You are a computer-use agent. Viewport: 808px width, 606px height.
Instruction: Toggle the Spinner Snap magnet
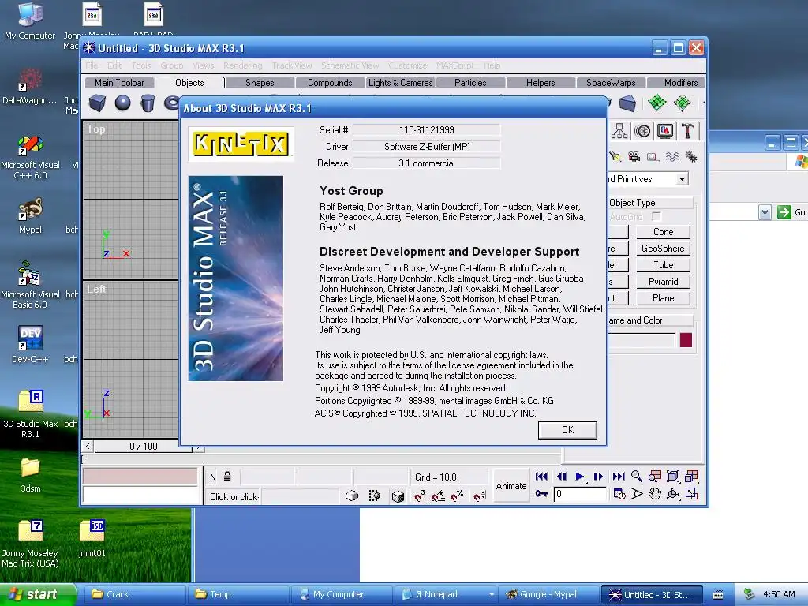pos(480,496)
